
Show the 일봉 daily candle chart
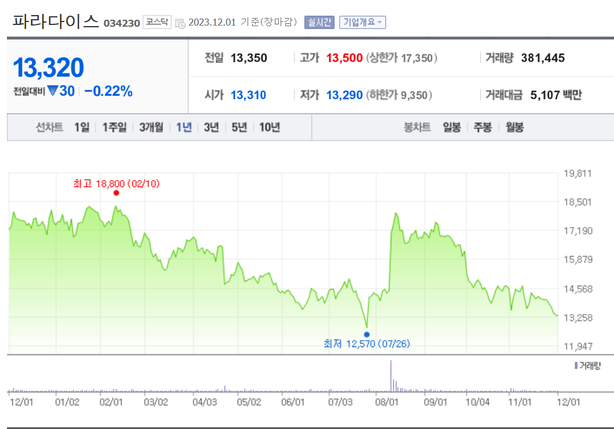[452, 127]
